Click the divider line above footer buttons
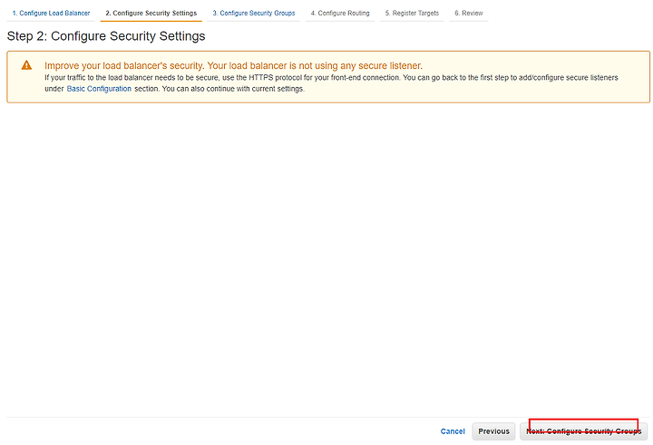Screen dimensions: 653x445 click(x=328, y=417)
